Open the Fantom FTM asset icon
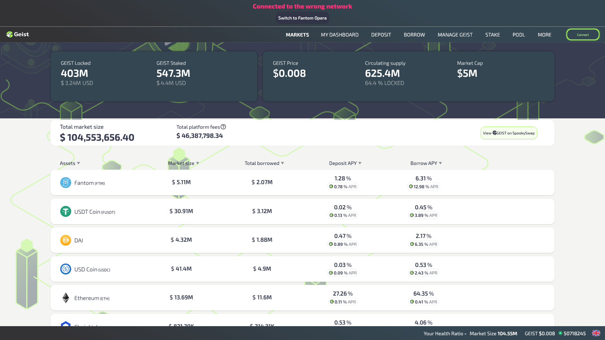Screen dimensions: 605x340 pos(66,183)
